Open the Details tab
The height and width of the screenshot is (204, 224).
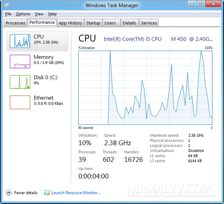click(x=129, y=23)
